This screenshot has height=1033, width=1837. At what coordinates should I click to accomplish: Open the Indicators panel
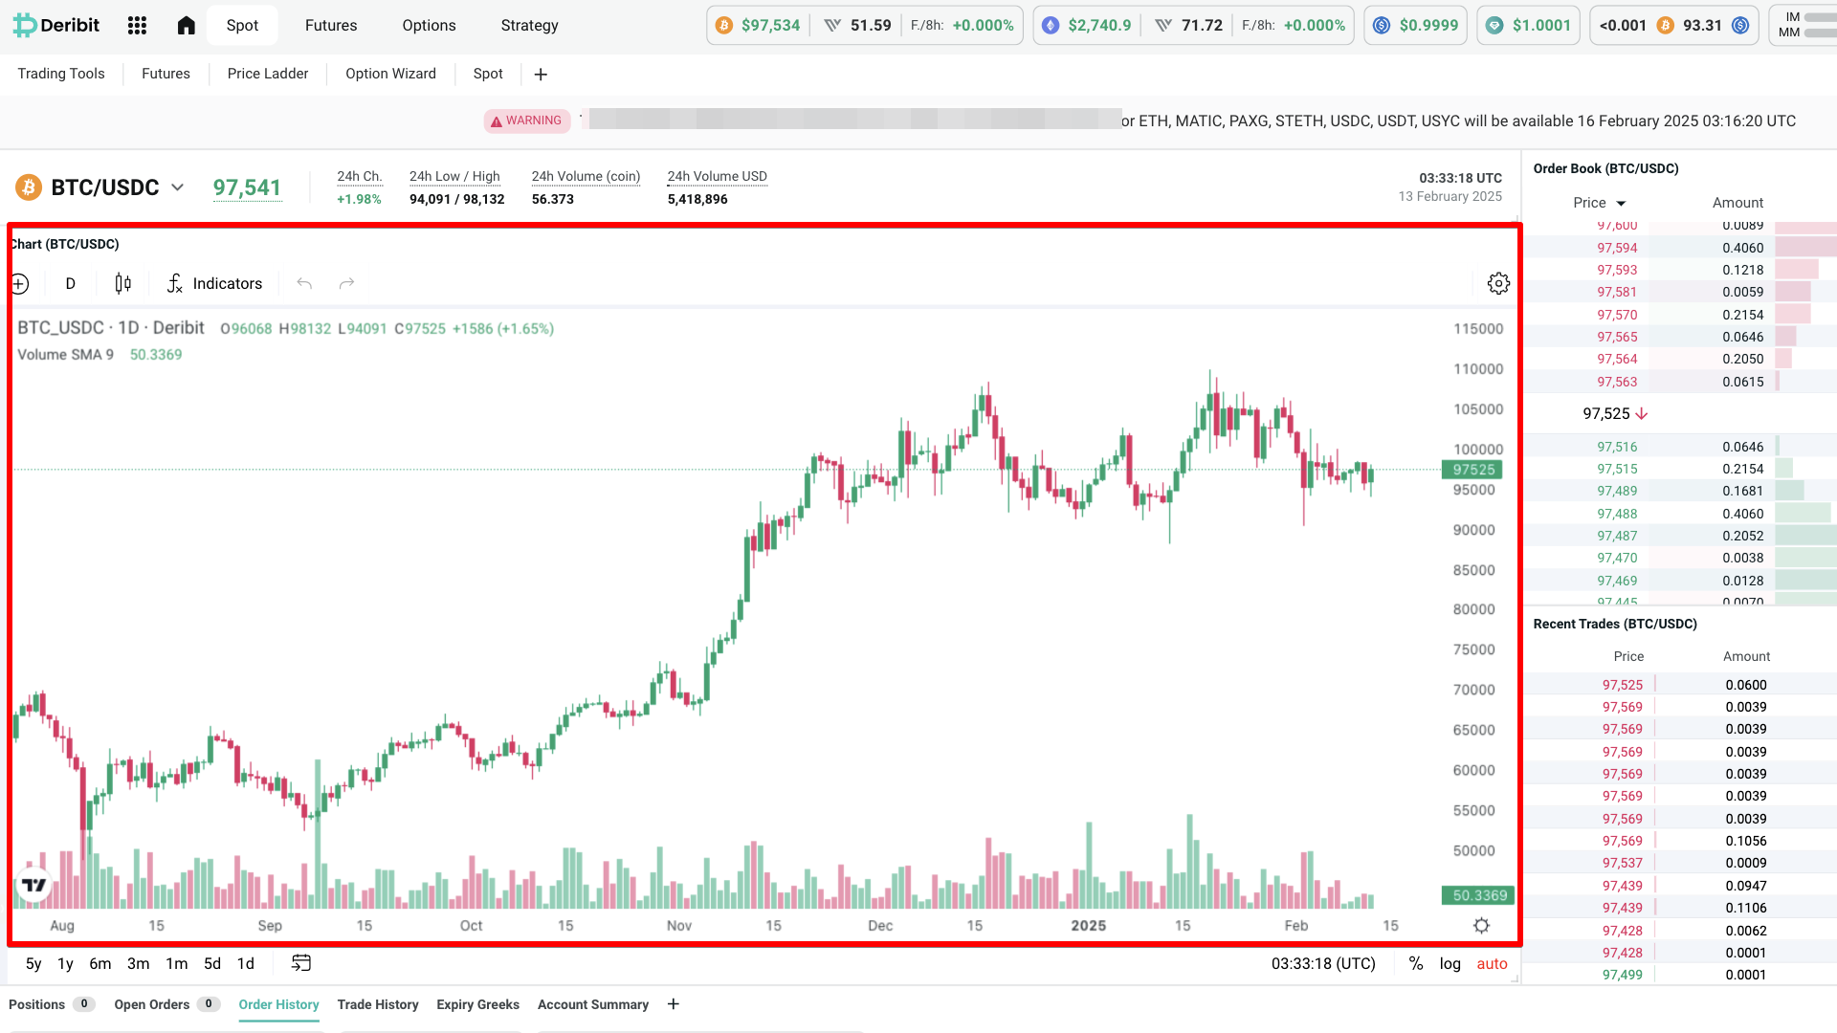point(214,283)
